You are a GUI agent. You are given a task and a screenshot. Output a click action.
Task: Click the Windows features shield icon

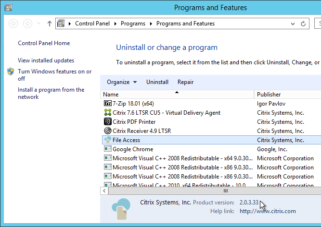pyautogui.click(x=11, y=72)
